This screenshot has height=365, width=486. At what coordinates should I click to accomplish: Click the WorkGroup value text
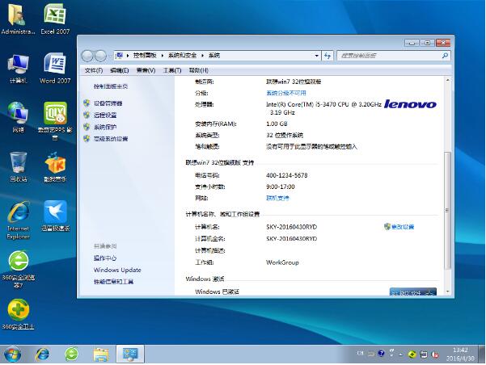pyautogui.click(x=282, y=262)
